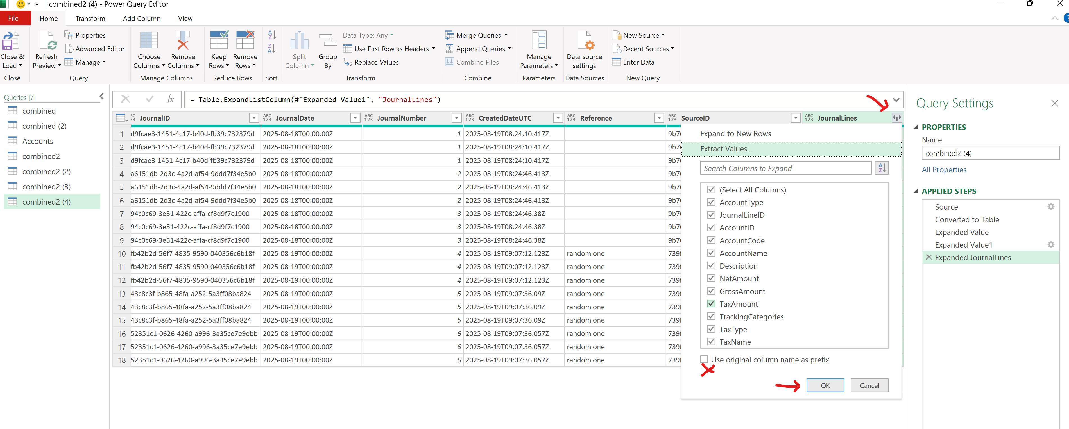Toggle the Select All Columns checkbox

tap(711, 190)
